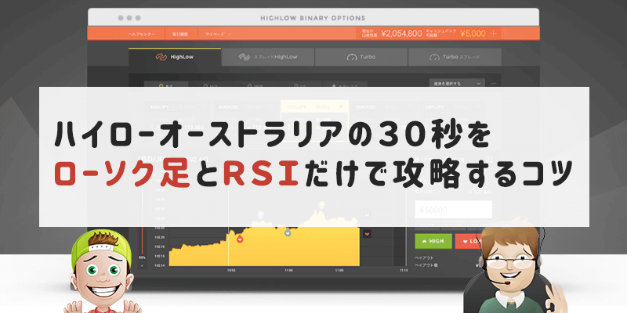Switch to the HighLow tab
Viewport: 627px width, 313px height.
click(x=175, y=57)
